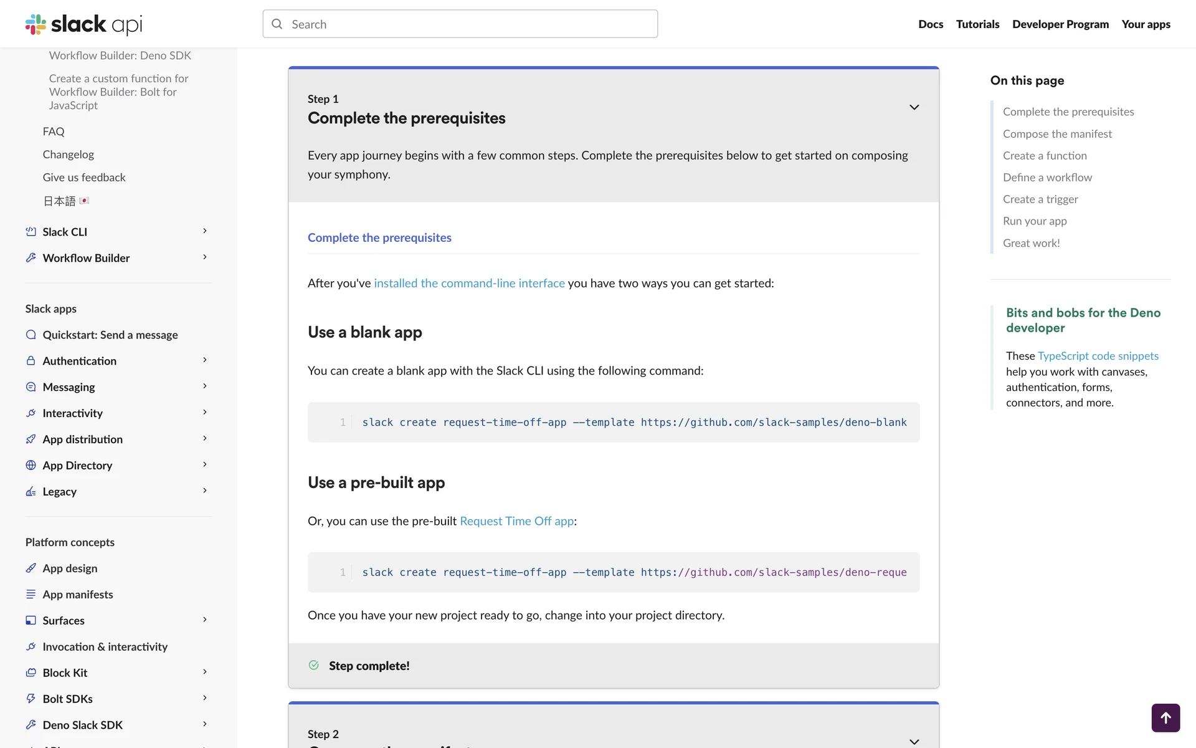Click the Slack API logo
The height and width of the screenshot is (748, 1196).
pyautogui.click(x=83, y=24)
